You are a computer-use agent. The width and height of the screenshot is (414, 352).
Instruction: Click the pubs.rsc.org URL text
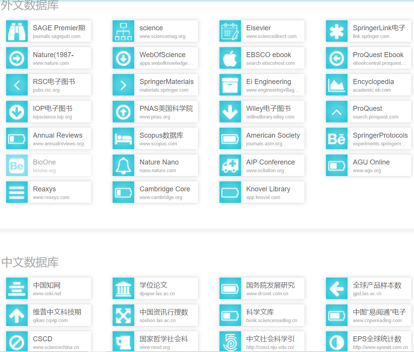[46, 90]
